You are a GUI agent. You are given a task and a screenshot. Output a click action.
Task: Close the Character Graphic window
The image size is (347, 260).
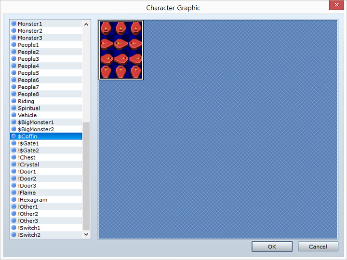[336, 5]
